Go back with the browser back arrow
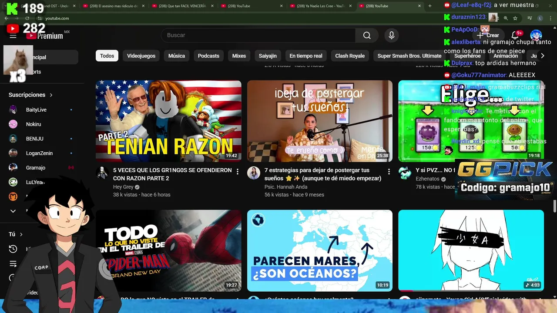557x313 pixels. (7, 18)
